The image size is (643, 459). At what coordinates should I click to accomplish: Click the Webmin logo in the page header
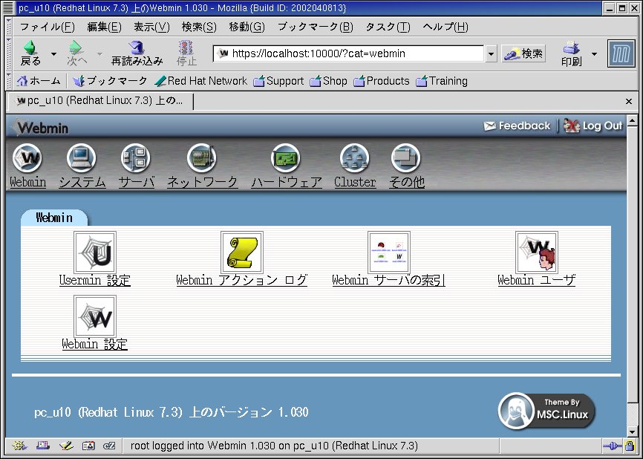(x=40, y=128)
